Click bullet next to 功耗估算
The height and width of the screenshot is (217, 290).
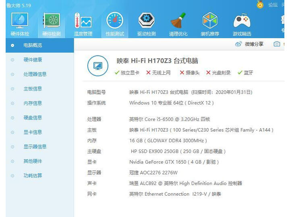(12, 176)
